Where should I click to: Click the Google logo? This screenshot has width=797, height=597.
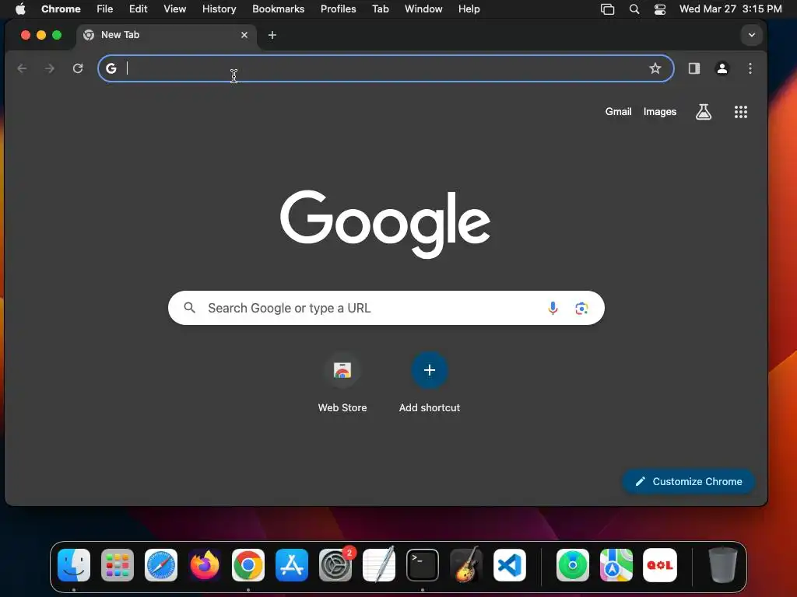385,223
